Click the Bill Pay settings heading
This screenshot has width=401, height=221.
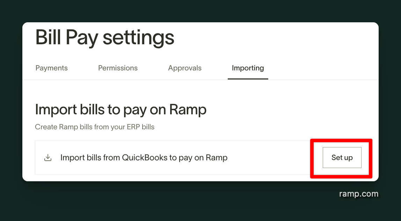105,38
